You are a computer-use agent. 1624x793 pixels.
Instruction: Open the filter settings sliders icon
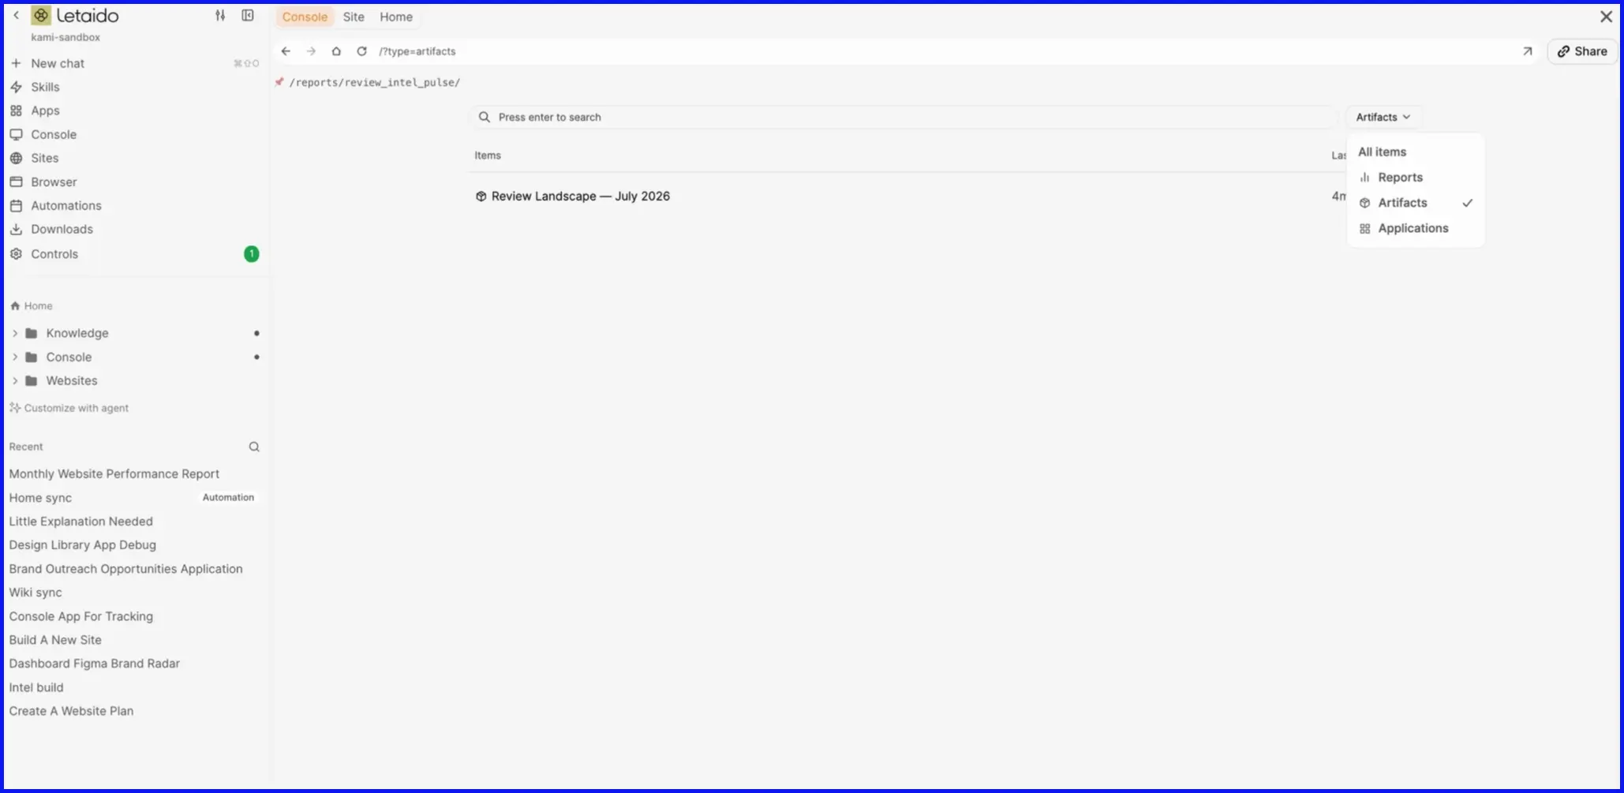tap(220, 15)
